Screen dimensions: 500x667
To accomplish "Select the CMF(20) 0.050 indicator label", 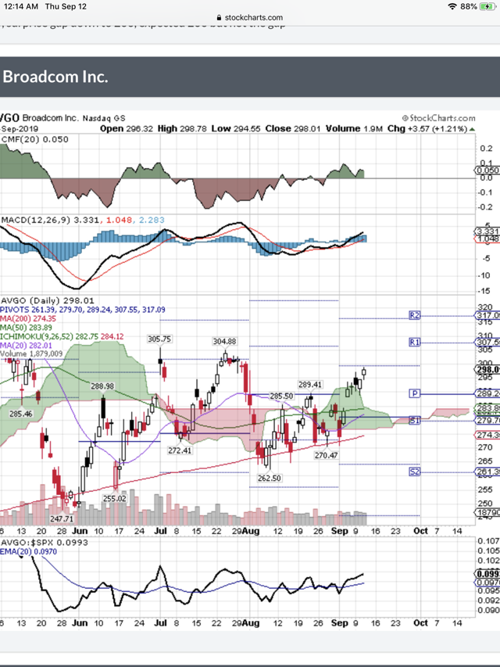I will 35,139.
